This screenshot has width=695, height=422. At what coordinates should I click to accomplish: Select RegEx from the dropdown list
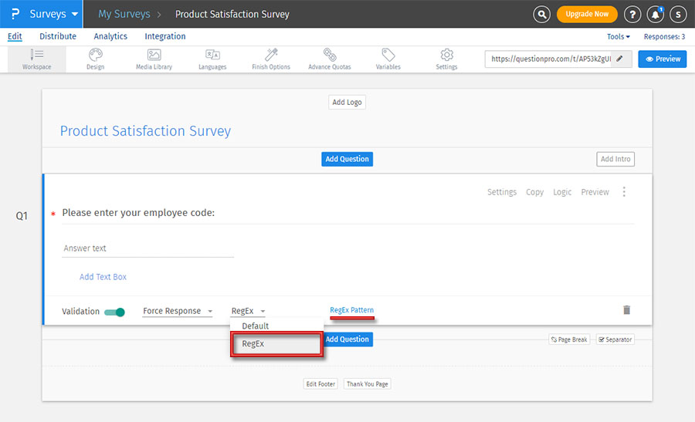pos(276,344)
